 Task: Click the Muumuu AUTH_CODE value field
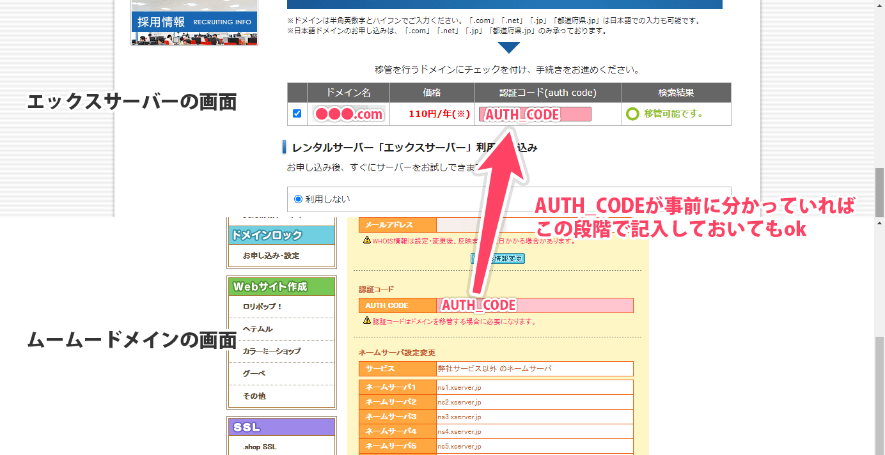[x=535, y=305]
